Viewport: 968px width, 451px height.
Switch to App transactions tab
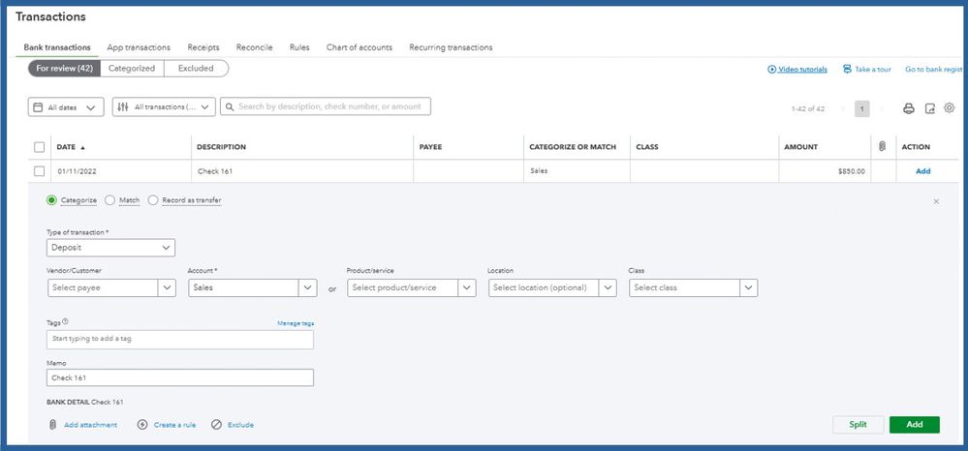click(x=139, y=47)
